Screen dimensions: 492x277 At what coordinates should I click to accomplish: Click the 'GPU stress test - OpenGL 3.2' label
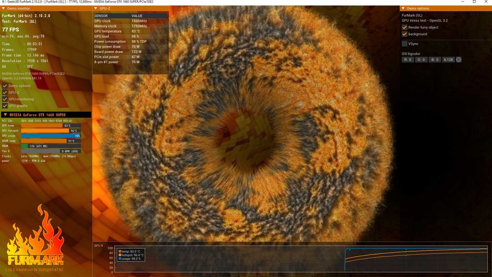point(425,20)
